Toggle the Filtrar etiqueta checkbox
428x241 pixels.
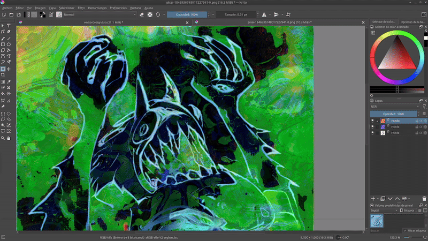coord(405,231)
